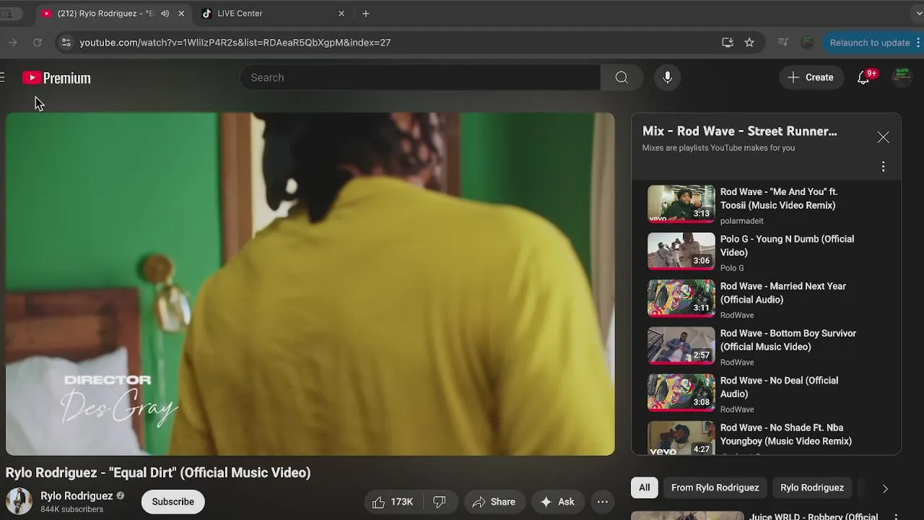Select From Rylo Rodriguez filter chip
This screenshot has height=520, width=924.
(x=715, y=488)
